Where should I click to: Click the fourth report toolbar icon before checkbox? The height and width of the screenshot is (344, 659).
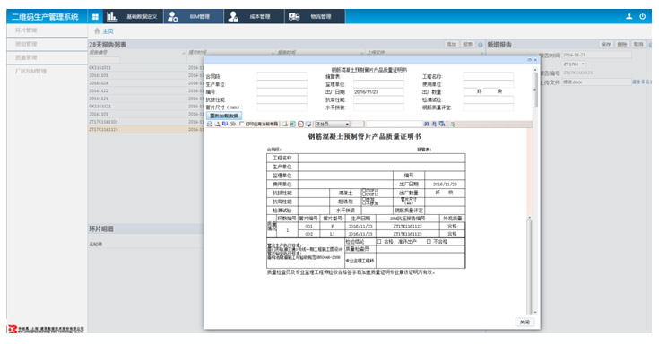(x=232, y=124)
